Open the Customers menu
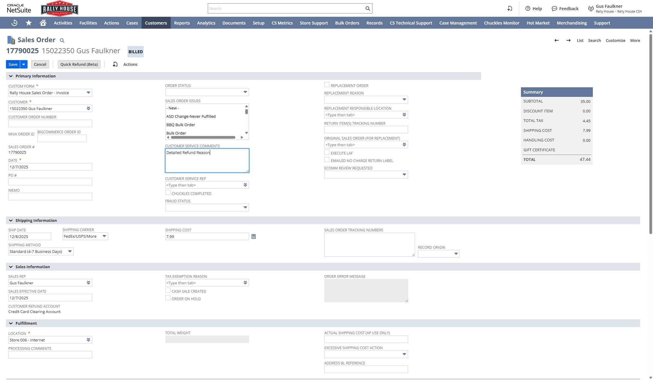 click(156, 23)
